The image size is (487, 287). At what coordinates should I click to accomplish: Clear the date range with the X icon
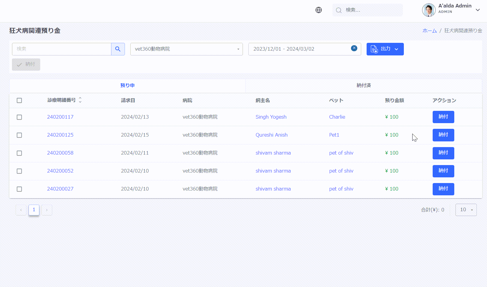[354, 48]
